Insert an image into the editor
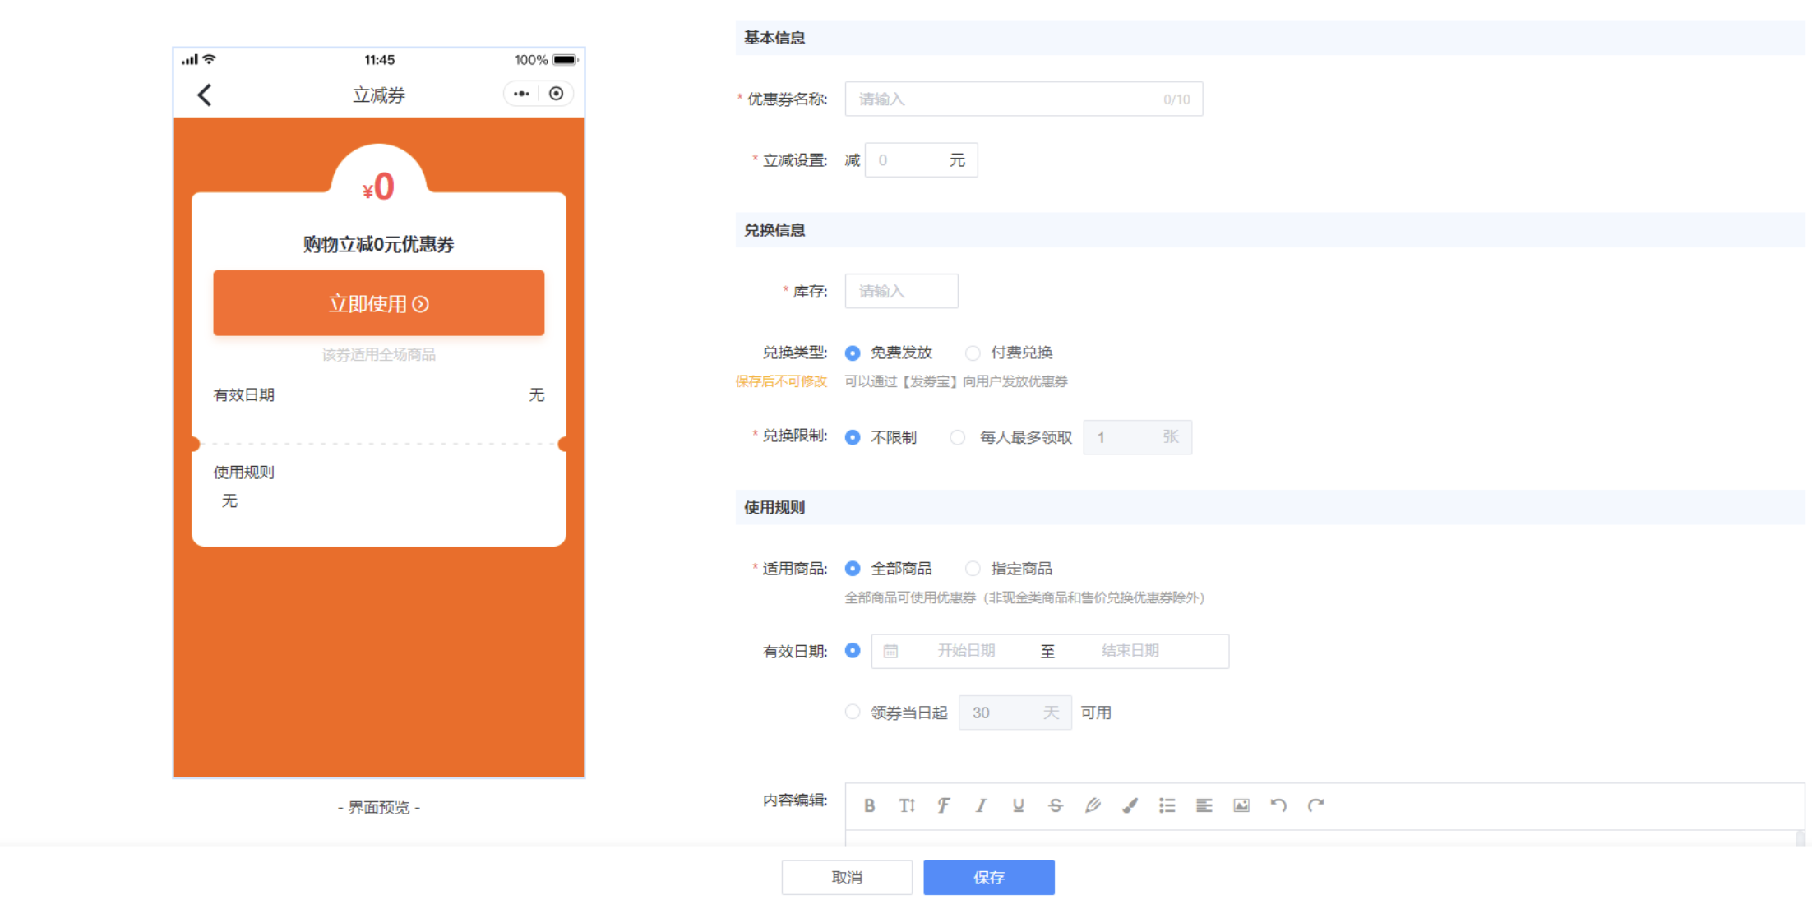The width and height of the screenshot is (1812, 904). 1241,805
